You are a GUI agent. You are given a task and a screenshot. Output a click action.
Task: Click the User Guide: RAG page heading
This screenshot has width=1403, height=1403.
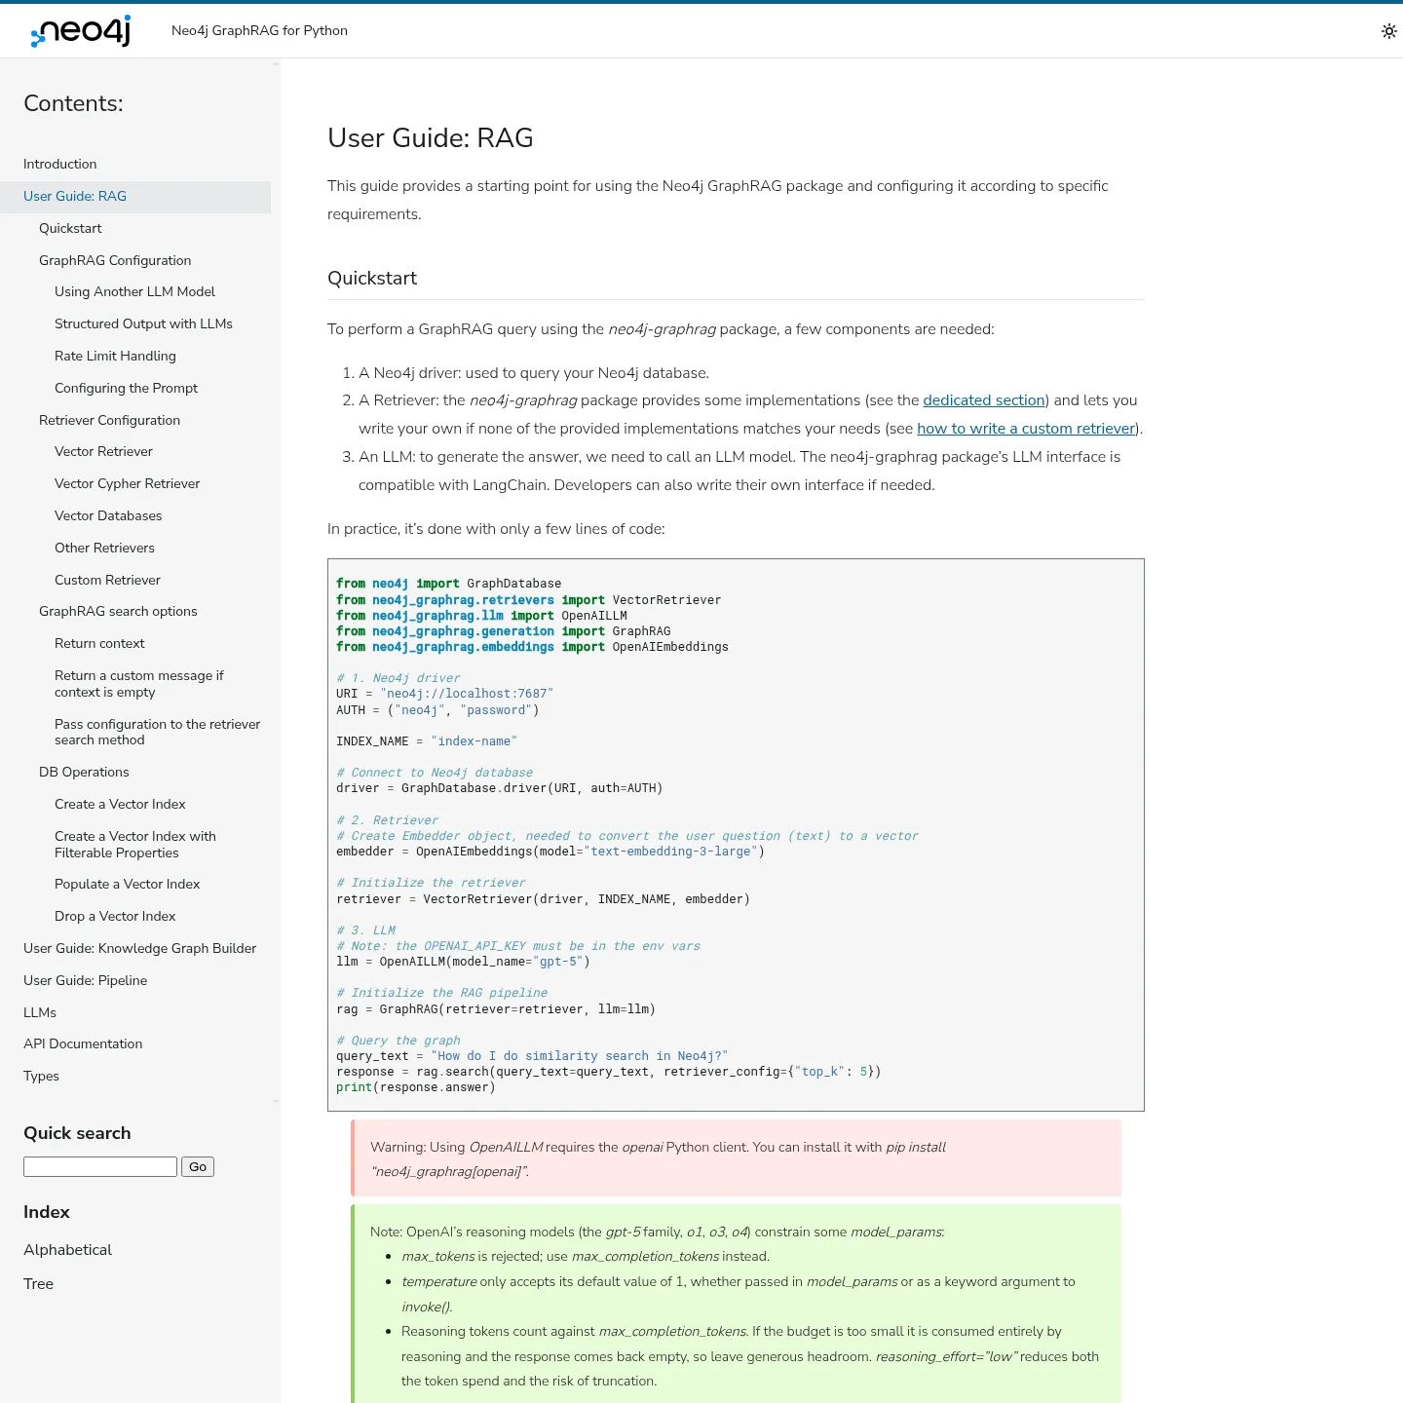click(x=431, y=137)
